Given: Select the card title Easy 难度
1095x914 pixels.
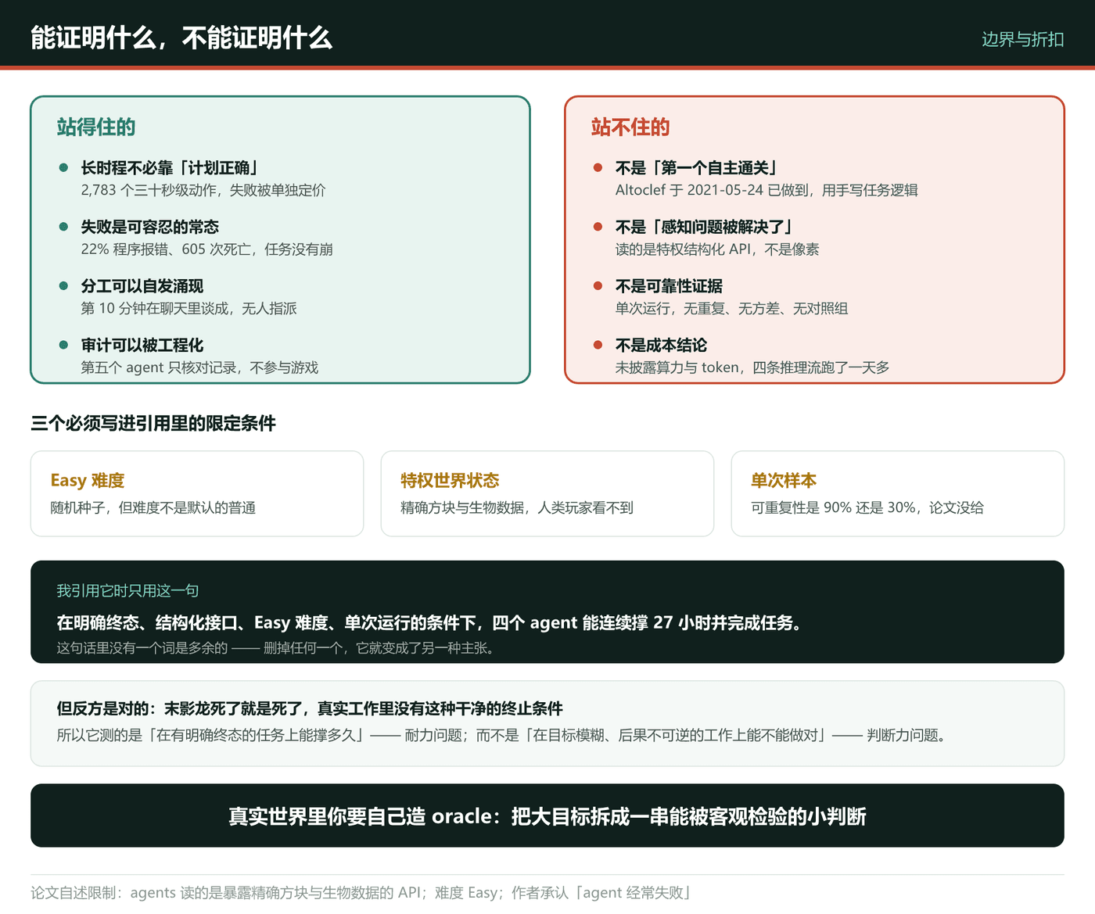Looking at the screenshot, I should pos(88,480).
